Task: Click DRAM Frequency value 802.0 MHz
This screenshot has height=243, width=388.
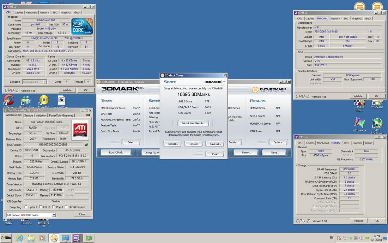Action: pyautogui.click(x=349, y=170)
